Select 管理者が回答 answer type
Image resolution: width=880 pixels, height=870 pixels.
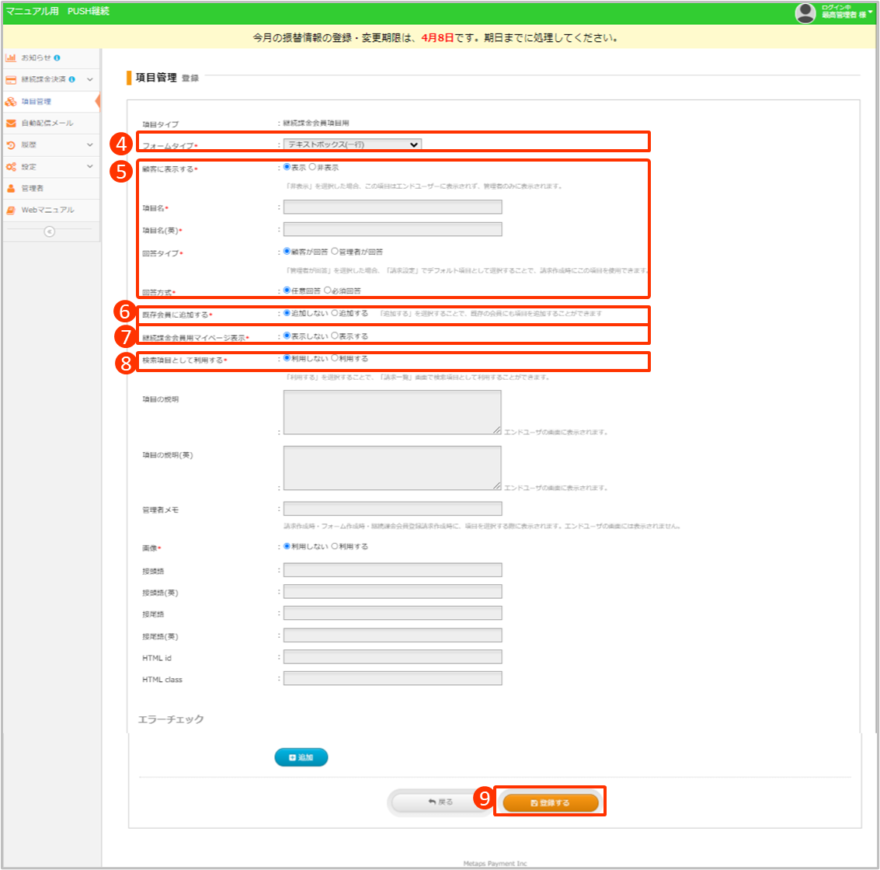(335, 252)
